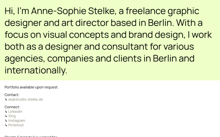The width and height of the screenshot is (220, 137).
Task: Click the word 'freelance' in the heading
Action: tap(146, 11)
